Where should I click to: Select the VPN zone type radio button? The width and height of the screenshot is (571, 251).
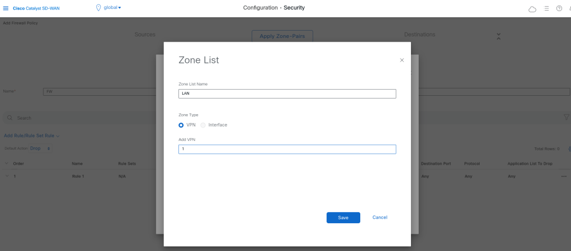[181, 125]
